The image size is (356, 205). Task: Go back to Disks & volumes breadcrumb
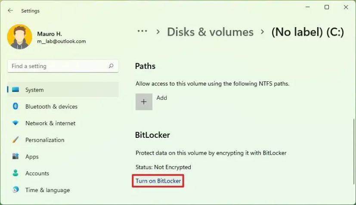[x=210, y=32]
